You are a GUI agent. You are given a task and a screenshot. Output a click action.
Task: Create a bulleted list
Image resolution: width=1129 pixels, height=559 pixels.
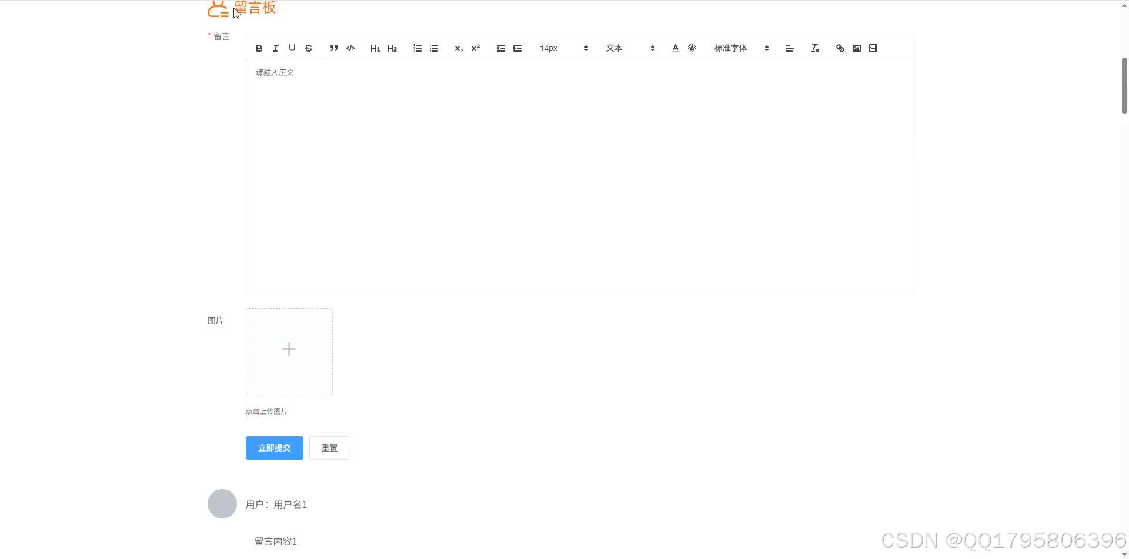[x=433, y=48]
